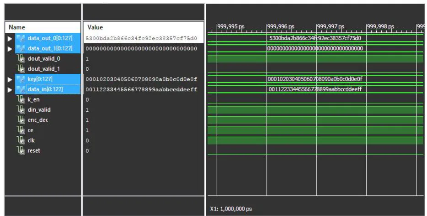
Task: Click the signal icon beside k_en
Action: pyautogui.click(x=21, y=100)
